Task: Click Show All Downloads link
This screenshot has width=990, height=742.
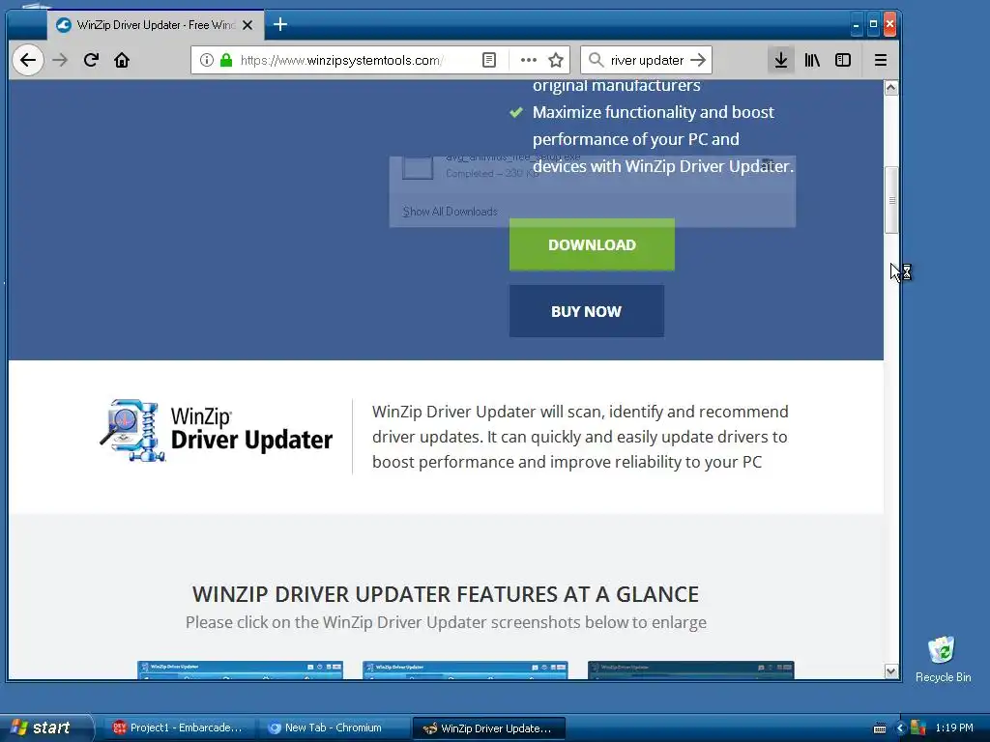Action: pyautogui.click(x=451, y=212)
